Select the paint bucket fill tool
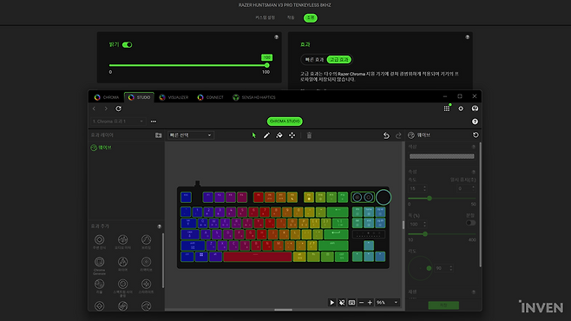This screenshot has height=321, width=571. (279, 135)
